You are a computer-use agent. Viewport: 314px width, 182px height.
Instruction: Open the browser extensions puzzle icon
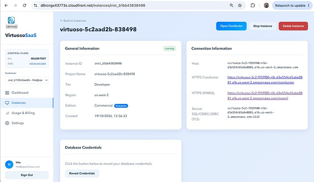point(253,5)
